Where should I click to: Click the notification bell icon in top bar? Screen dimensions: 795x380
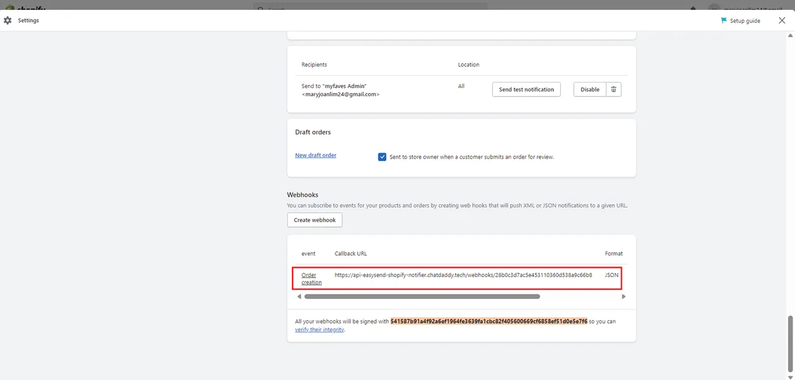click(x=693, y=8)
